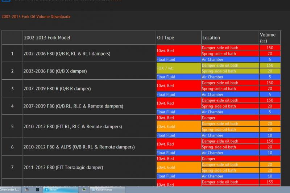Screen dimensions: 290x193
Task: Click the Skype logo icon in taskbar
Action: point(47,190)
